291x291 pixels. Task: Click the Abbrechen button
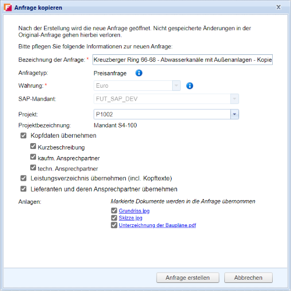pyautogui.click(x=249, y=278)
